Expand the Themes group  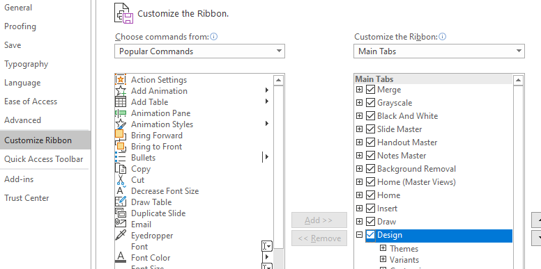pos(383,248)
